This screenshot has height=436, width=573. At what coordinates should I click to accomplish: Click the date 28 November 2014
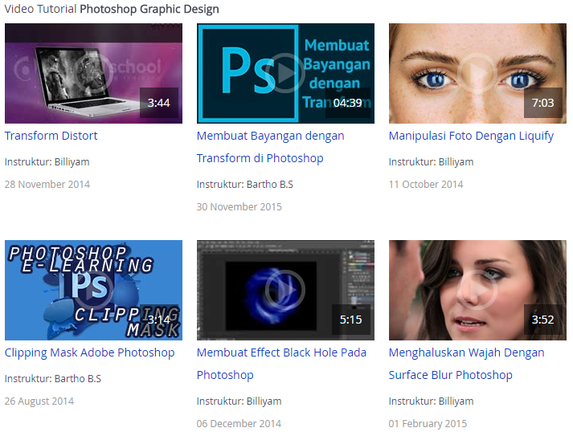[x=47, y=185]
